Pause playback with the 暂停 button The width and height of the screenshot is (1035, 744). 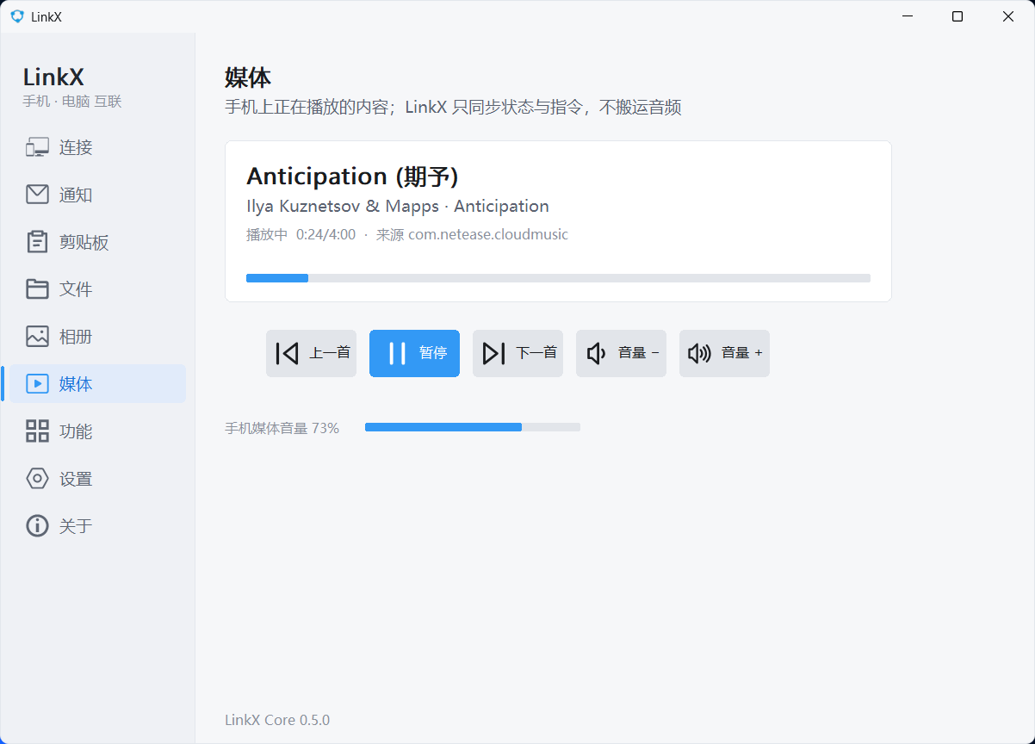414,353
